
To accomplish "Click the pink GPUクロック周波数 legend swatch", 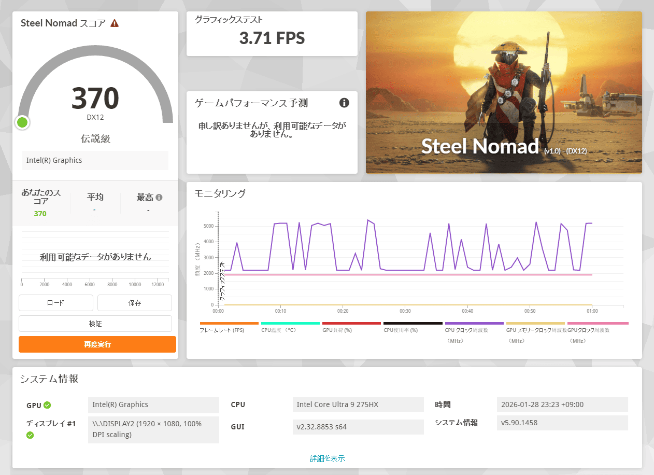I will pyautogui.click(x=598, y=323).
